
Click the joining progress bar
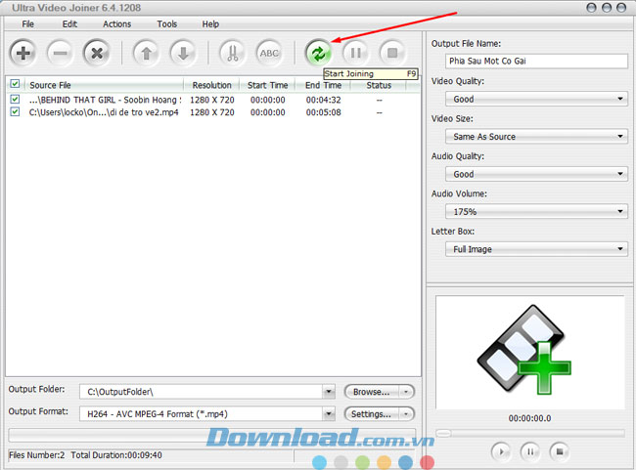click(x=211, y=435)
